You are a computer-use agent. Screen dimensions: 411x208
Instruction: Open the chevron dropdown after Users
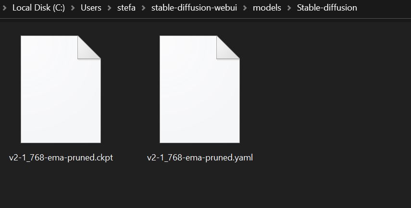point(109,8)
